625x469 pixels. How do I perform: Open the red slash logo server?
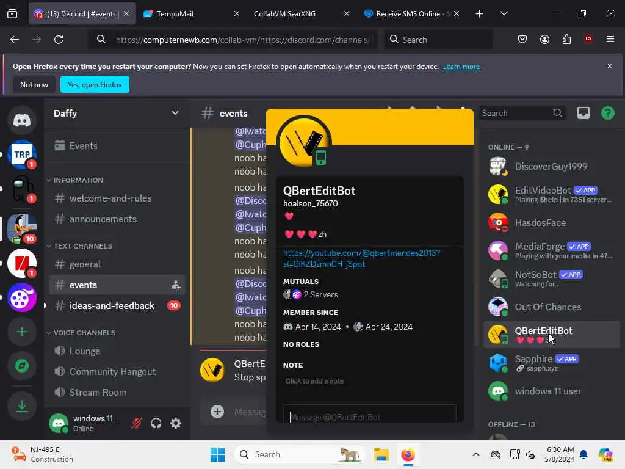pyautogui.click(x=22, y=263)
